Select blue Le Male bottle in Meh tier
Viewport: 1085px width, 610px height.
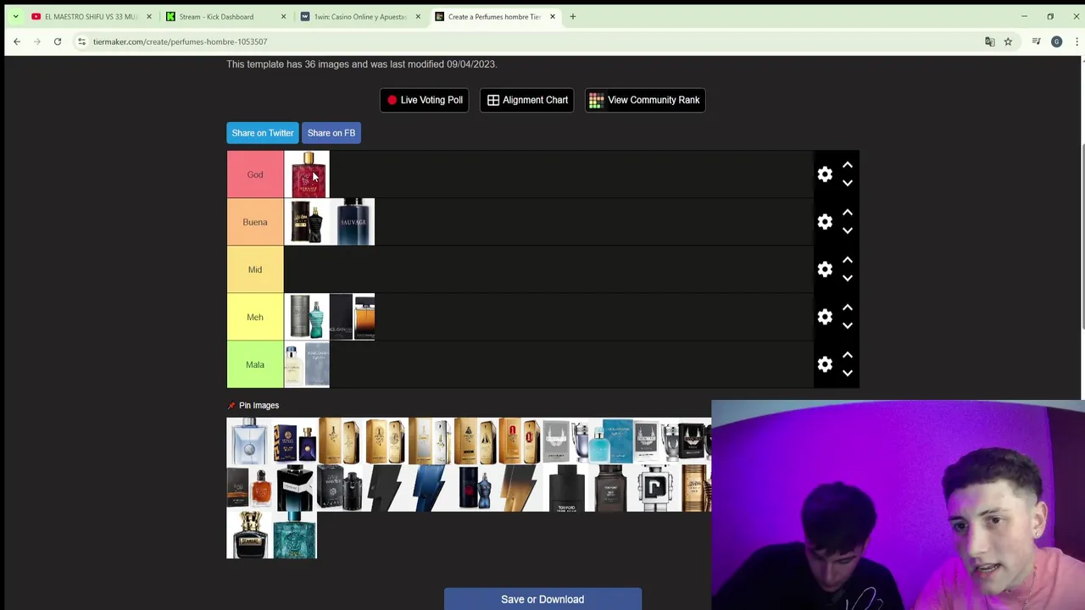307,317
